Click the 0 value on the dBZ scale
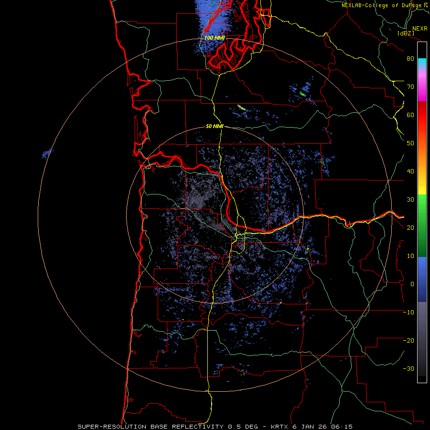430x430 pixels. point(412,284)
